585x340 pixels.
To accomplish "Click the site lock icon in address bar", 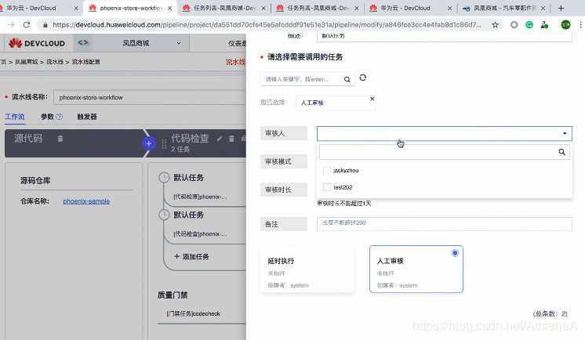I will [x=45, y=25].
